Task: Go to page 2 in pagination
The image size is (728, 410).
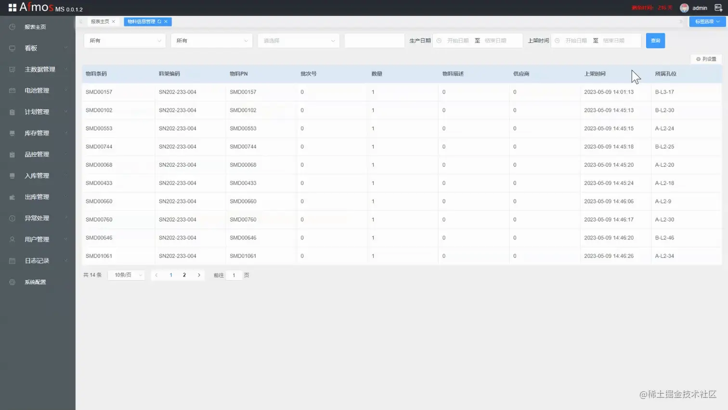Action: 184,275
